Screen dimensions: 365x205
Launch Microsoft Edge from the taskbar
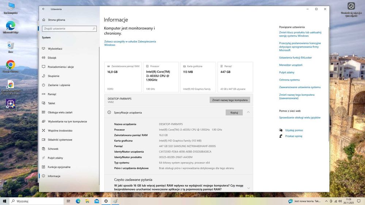pyautogui.click(x=78, y=201)
